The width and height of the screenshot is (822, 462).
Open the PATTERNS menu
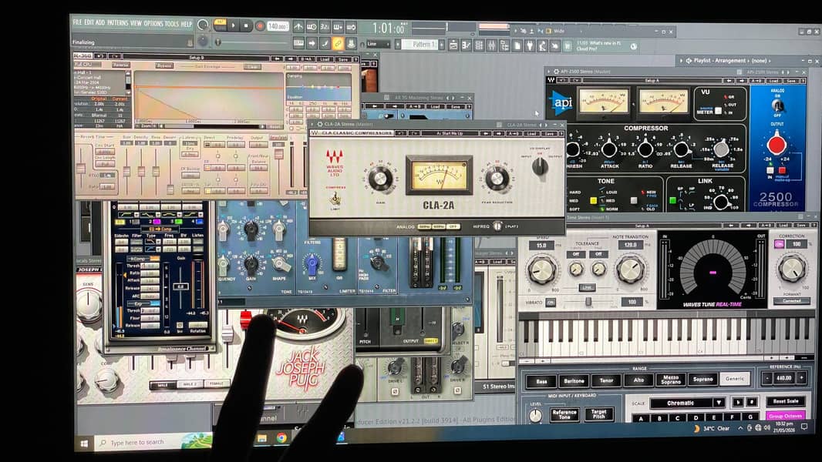tap(117, 23)
